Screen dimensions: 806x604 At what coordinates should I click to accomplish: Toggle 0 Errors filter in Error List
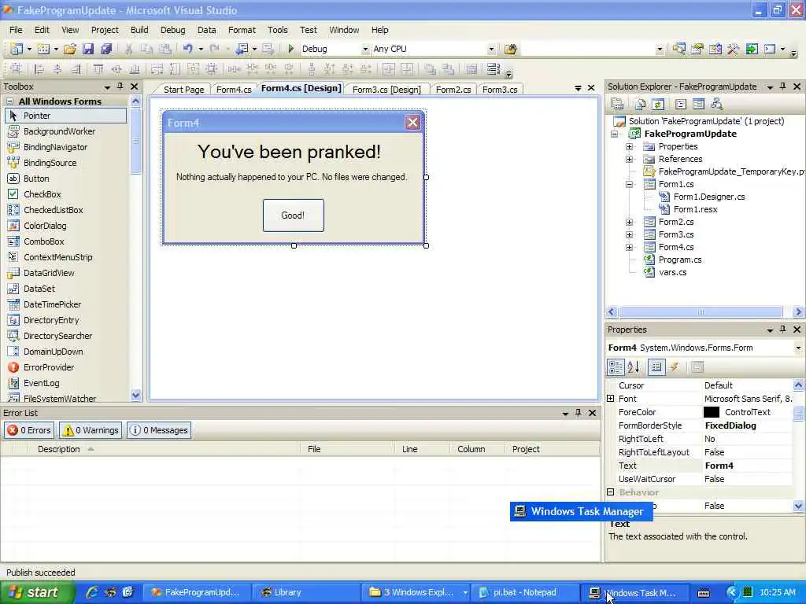pos(29,430)
